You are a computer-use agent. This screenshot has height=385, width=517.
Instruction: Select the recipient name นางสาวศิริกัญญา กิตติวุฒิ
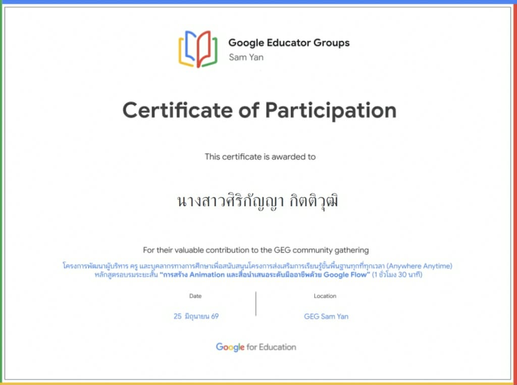coord(257,201)
